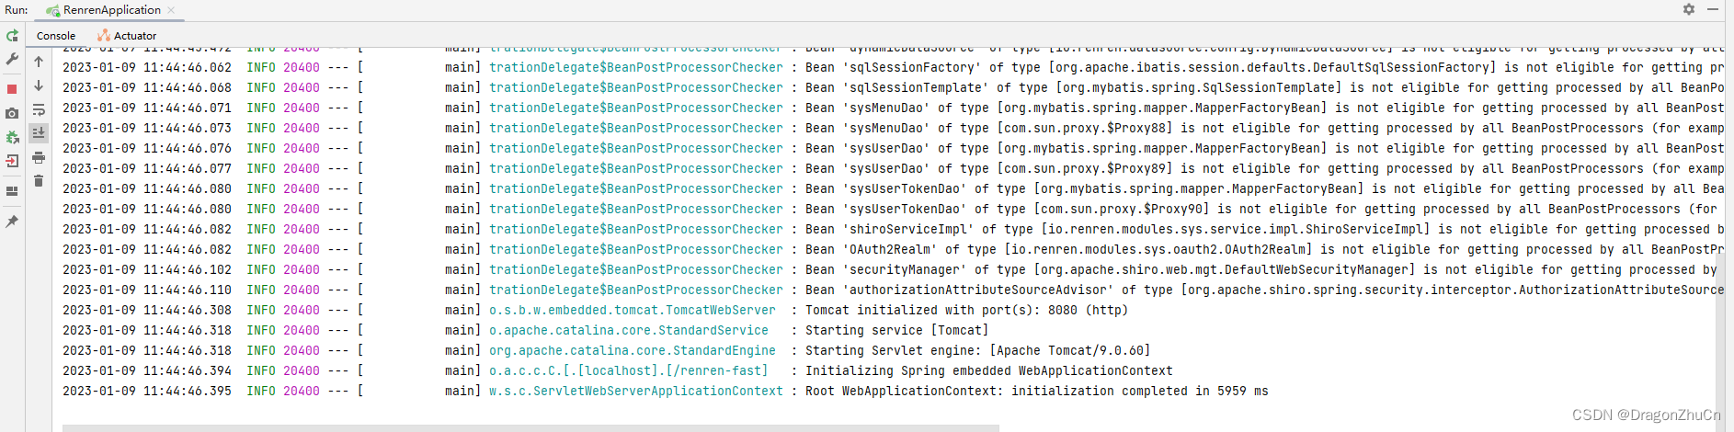Clear all console output trash icon
The width and height of the screenshot is (1734, 432).
(x=39, y=181)
